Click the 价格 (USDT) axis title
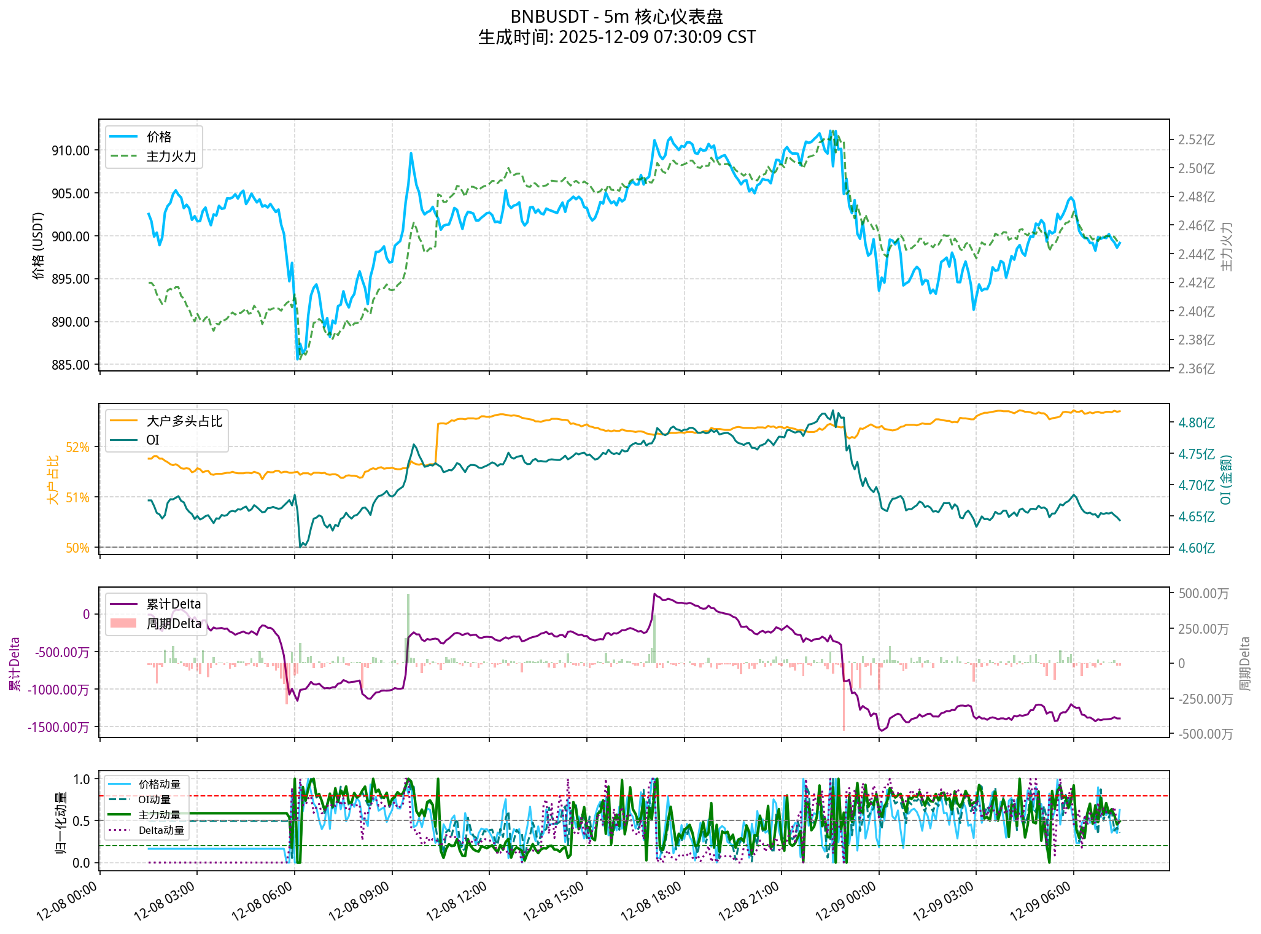 pyautogui.click(x=39, y=246)
